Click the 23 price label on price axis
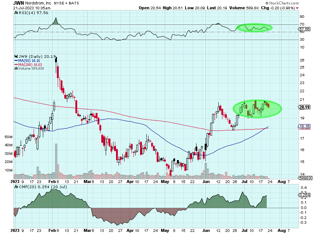 point(302,83)
